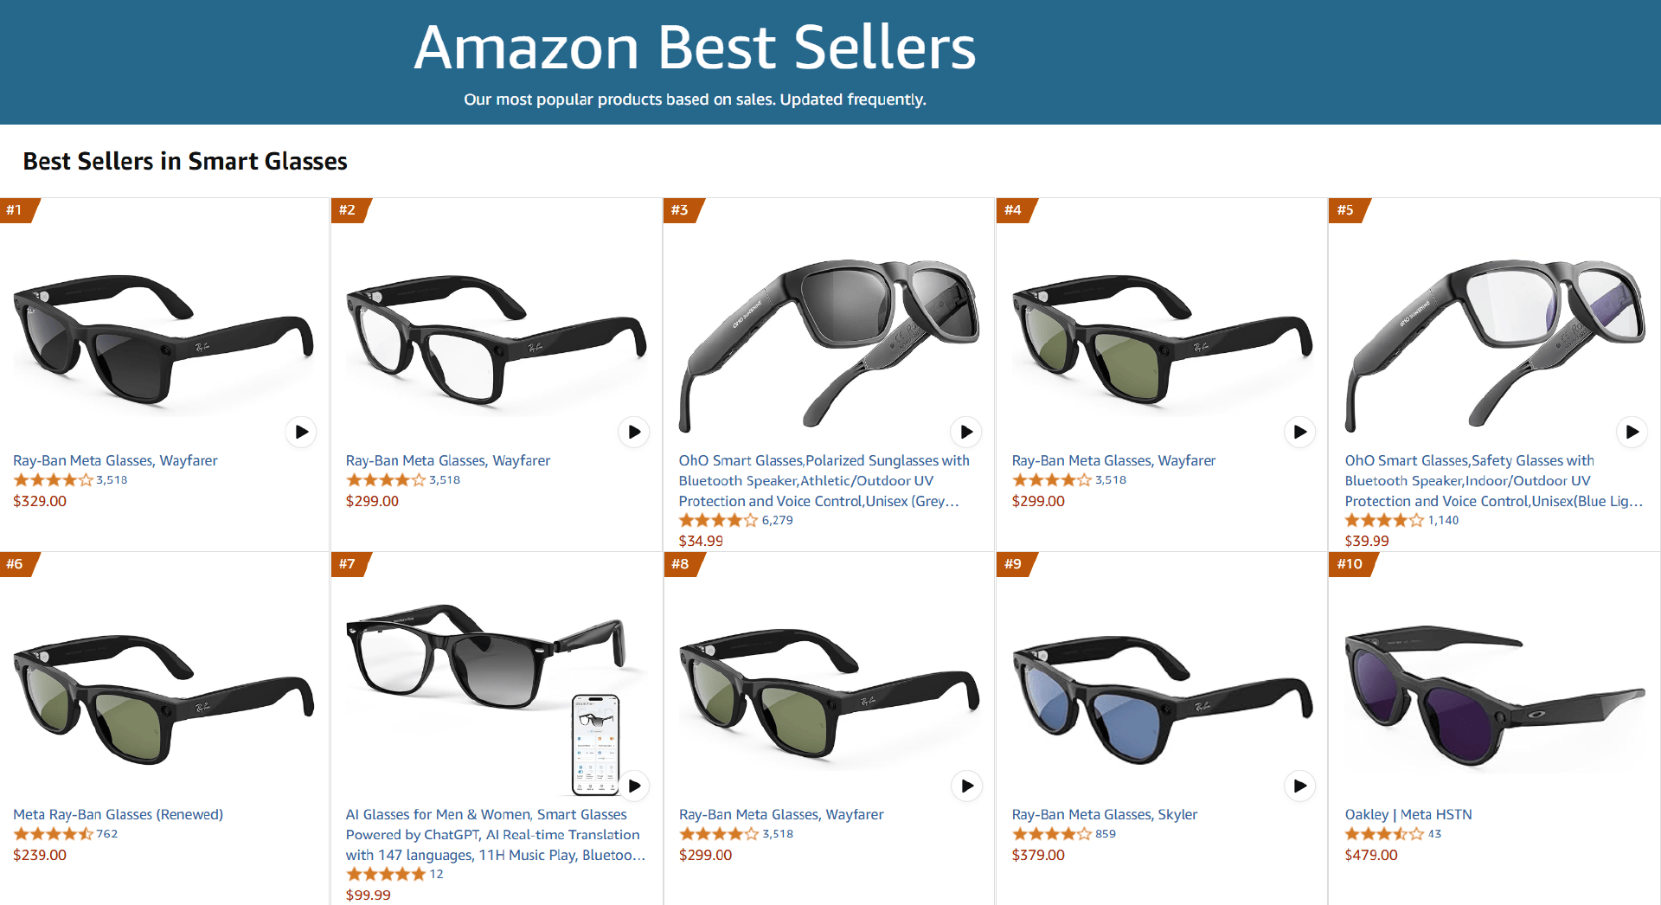The image size is (1661, 905).
Task: View the 762 ratings for renewed glasses
Action: click(x=107, y=834)
